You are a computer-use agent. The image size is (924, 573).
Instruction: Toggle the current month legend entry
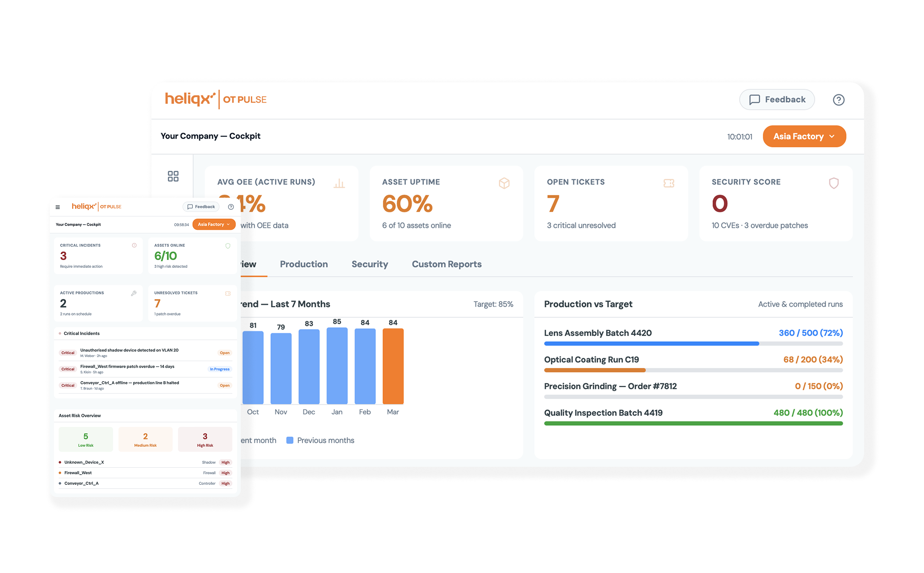click(259, 440)
